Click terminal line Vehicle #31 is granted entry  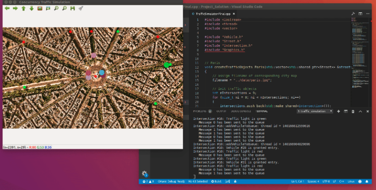pyautogui.click(x=236, y=162)
